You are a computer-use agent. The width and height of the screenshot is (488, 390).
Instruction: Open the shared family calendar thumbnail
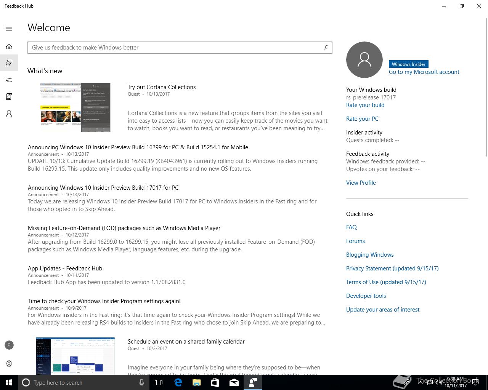pyautogui.click(x=75, y=356)
